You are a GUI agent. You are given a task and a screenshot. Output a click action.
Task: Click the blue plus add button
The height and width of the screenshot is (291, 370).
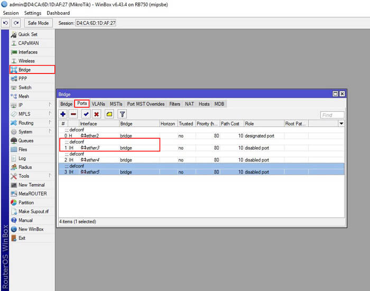click(x=63, y=114)
